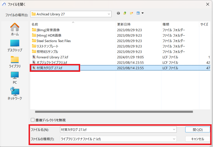Go up one folder level icon

pos(125,13)
